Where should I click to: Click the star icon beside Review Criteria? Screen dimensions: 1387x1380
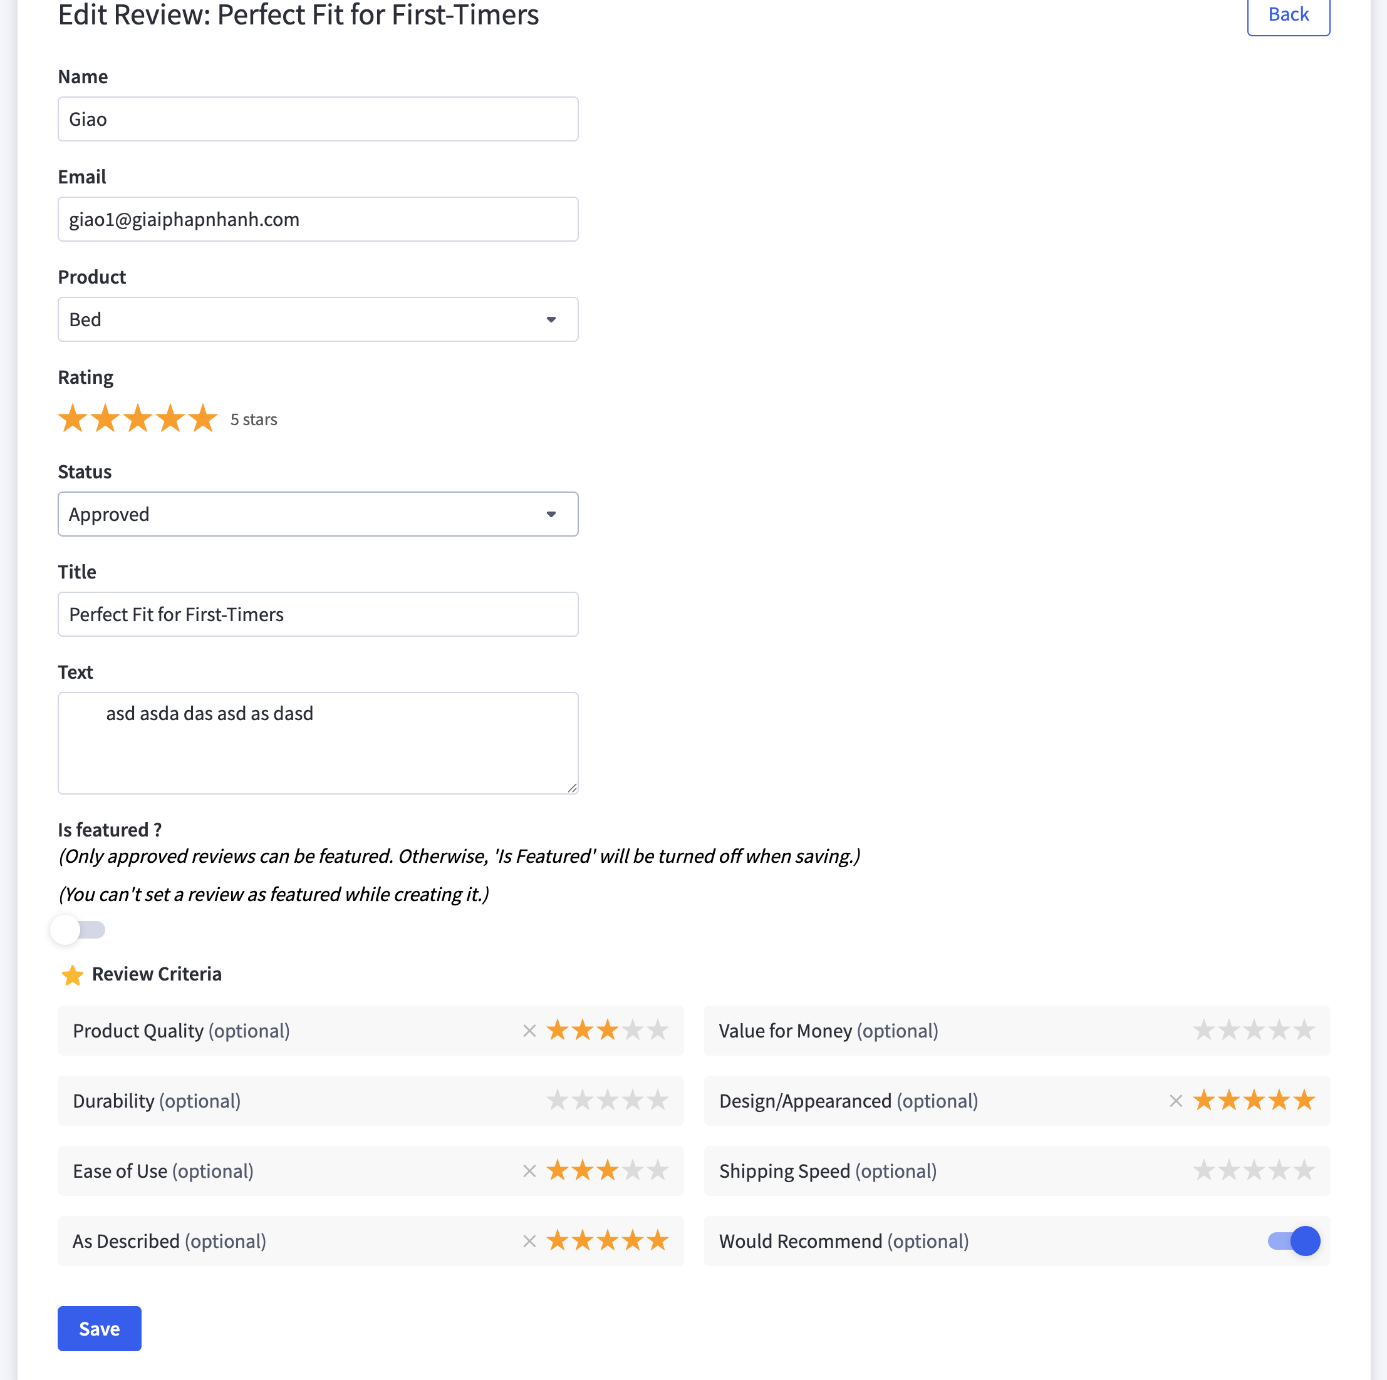coord(73,976)
